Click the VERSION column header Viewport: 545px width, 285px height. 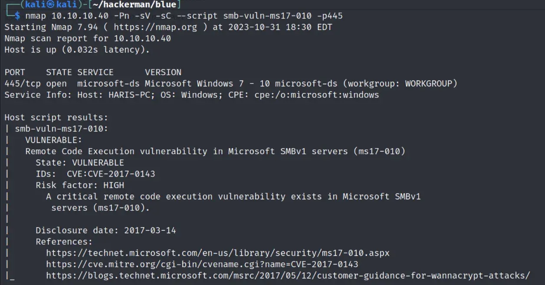click(x=163, y=72)
